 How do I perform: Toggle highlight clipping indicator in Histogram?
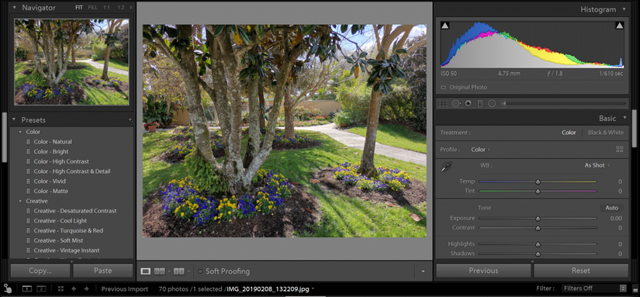tap(620, 26)
